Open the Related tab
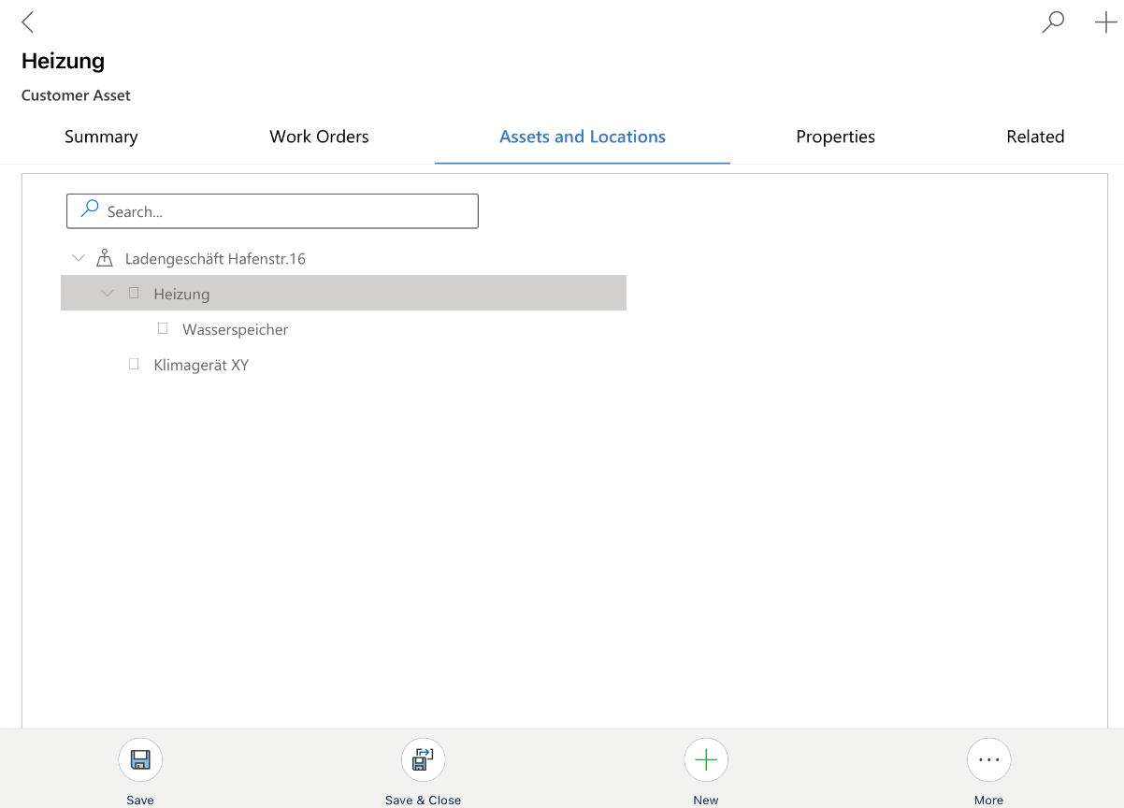 click(1035, 137)
